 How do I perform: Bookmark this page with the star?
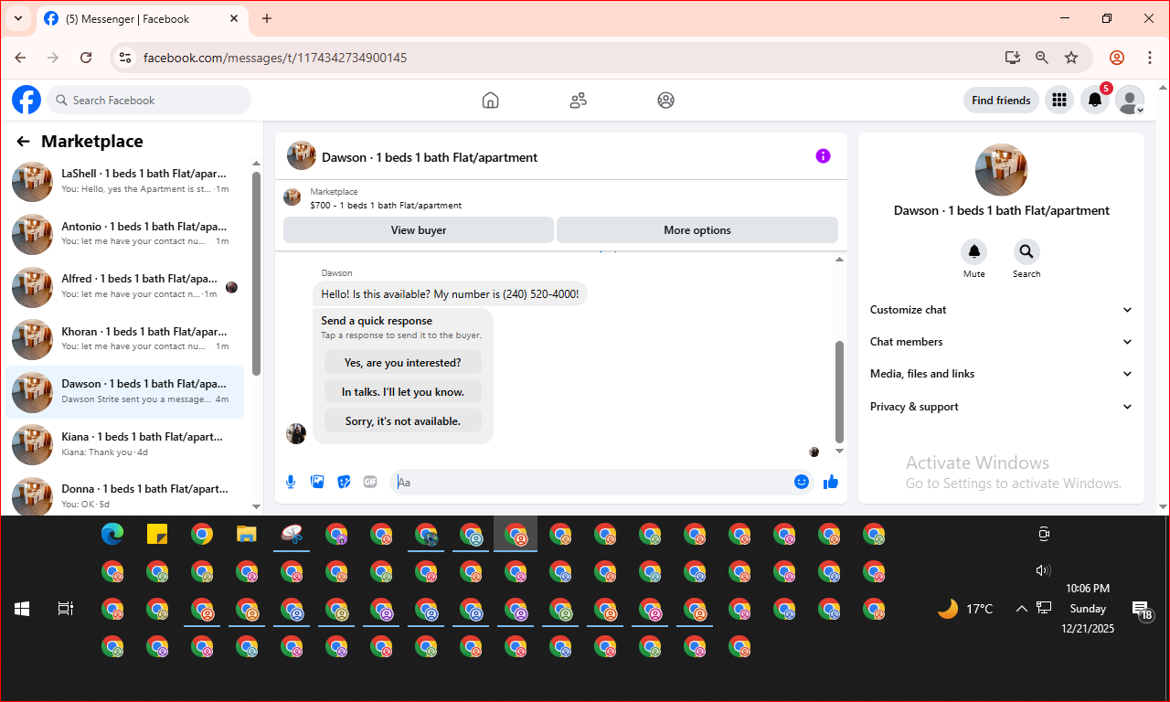pyautogui.click(x=1071, y=58)
